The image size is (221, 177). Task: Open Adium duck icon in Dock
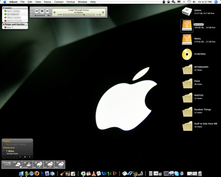tap(26, 173)
